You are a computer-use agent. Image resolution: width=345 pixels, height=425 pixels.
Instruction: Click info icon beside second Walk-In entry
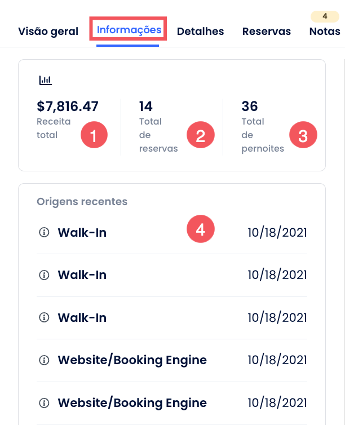click(x=43, y=275)
